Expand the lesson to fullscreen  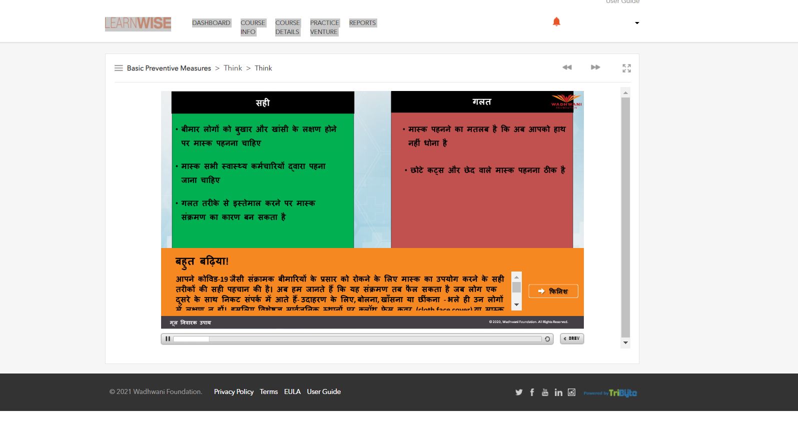pyautogui.click(x=626, y=68)
